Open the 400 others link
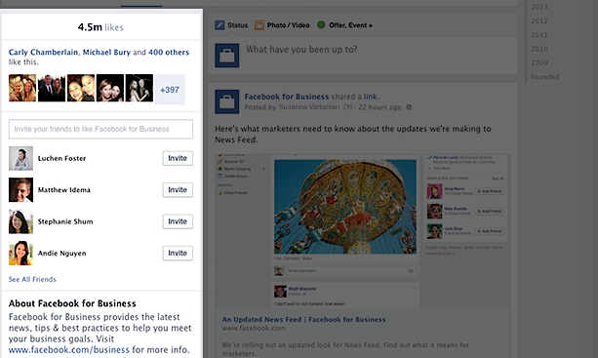The image size is (598, 358). click(169, 53)
